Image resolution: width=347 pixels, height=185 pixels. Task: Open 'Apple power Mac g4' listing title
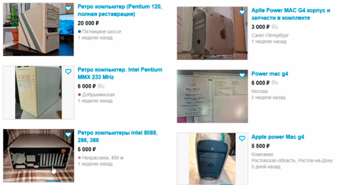278,137
